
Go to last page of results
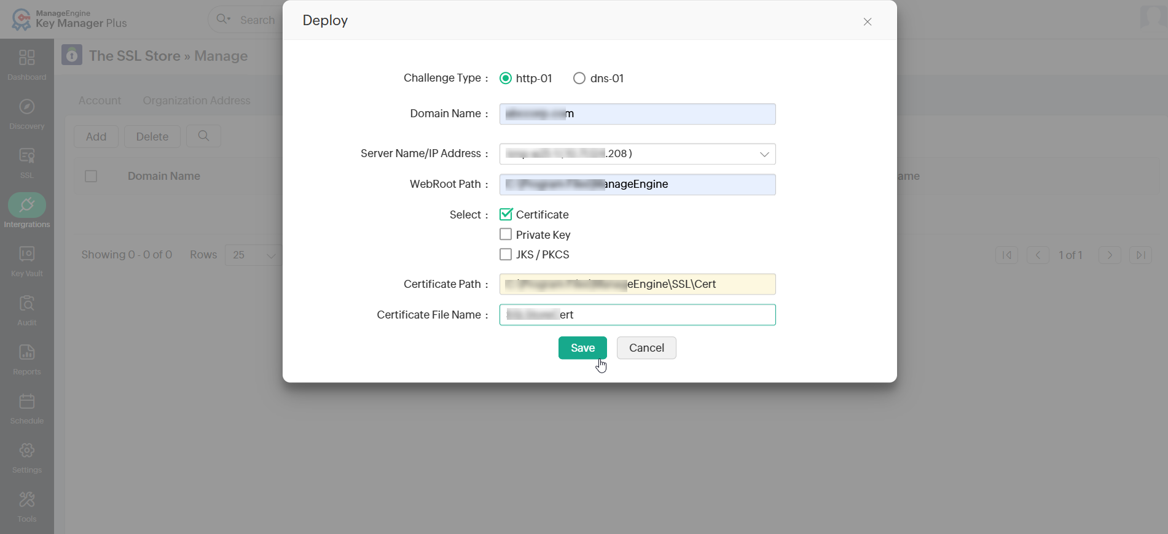(x=1140, y=255)
